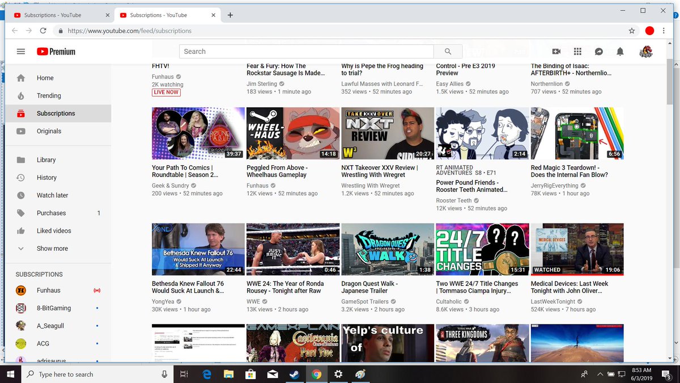
Task: Open YongYea channel link
Action: pyautogui.click(x=164, y=301)
